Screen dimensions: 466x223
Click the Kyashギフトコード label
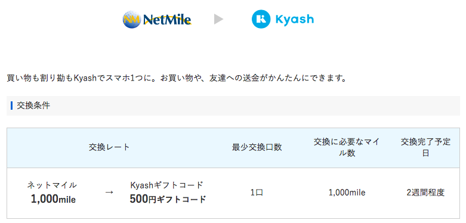(166, 185)
